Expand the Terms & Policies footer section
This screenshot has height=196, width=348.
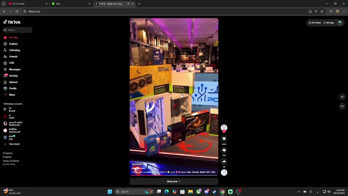pyautogui.click(x=11, y=161)
